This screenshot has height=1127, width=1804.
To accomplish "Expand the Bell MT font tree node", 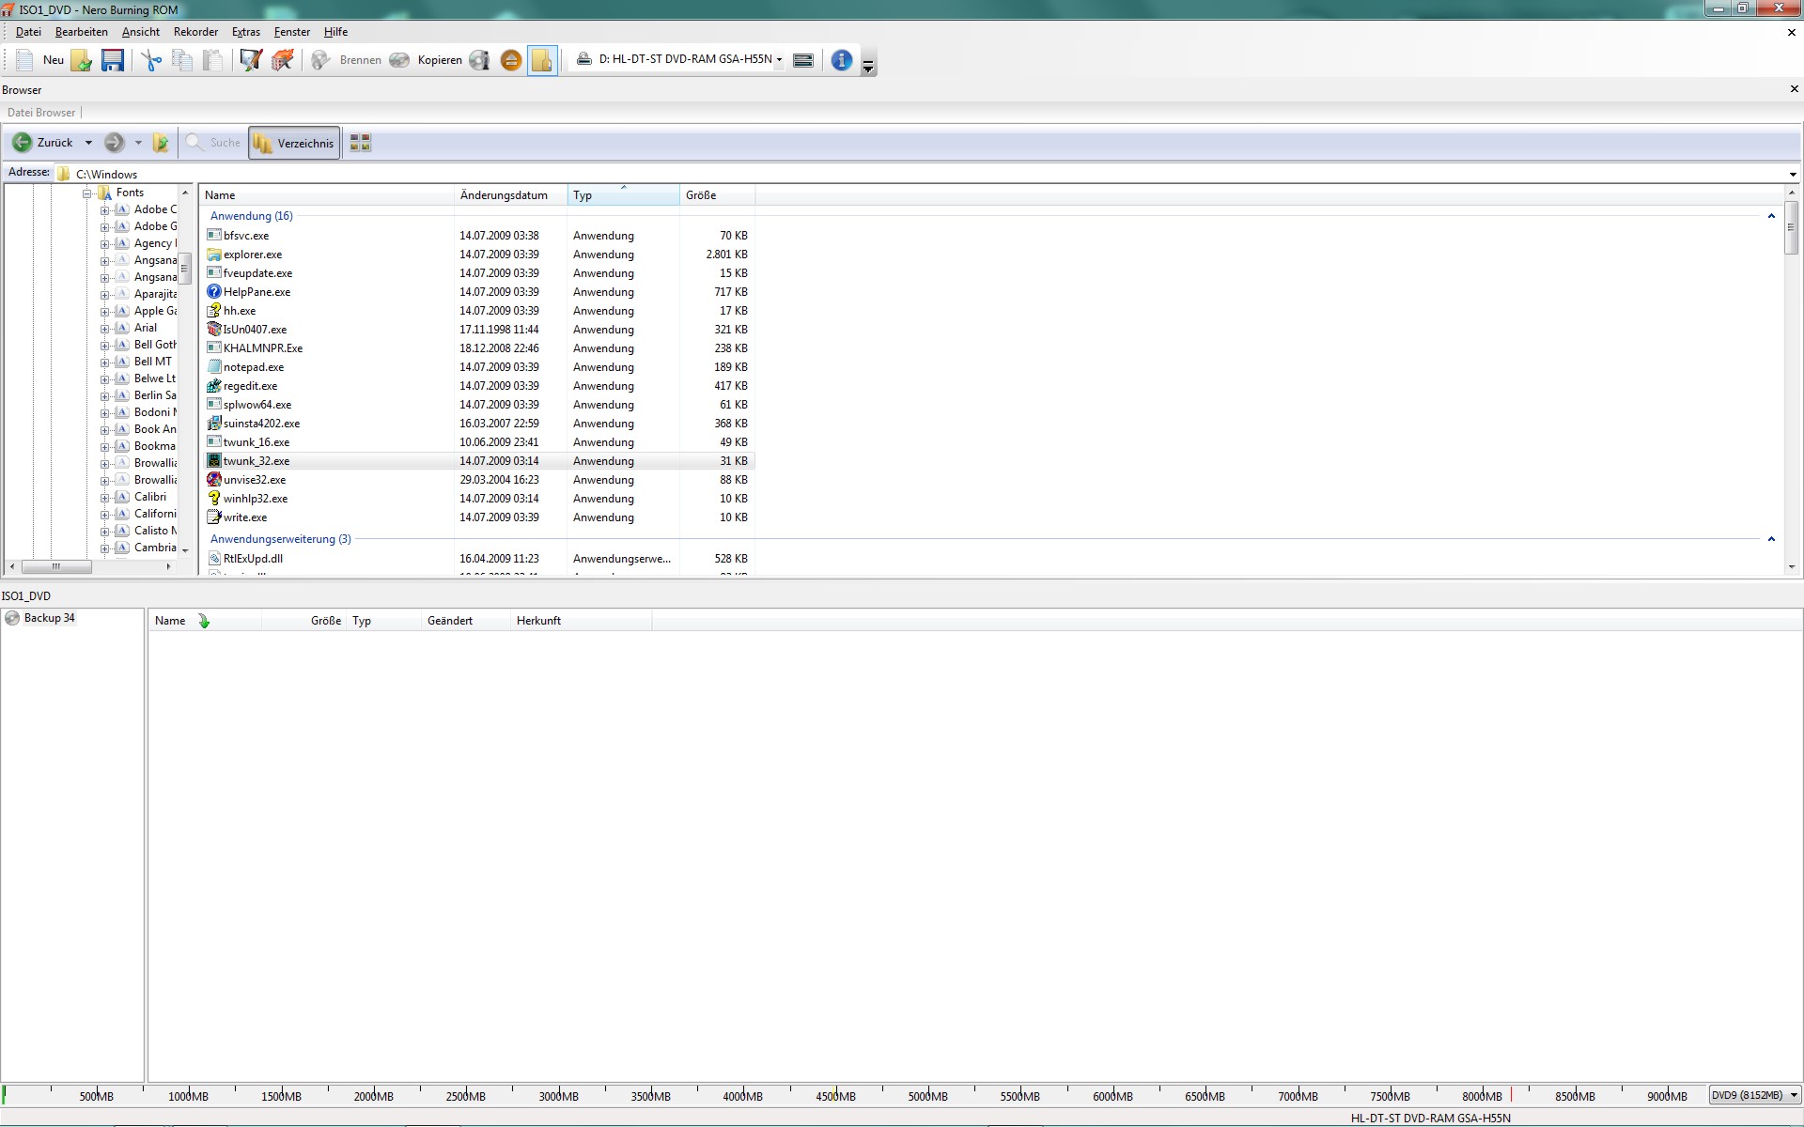I will [105, 363].
